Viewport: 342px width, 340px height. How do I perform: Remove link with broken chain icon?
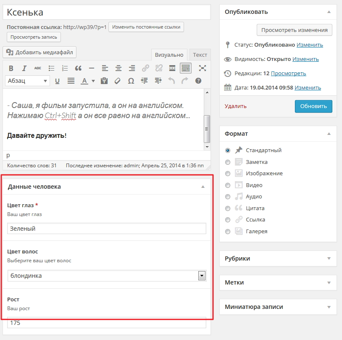tap(159, 69)
